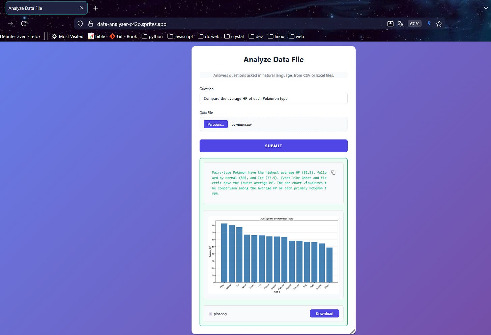Screen dimensions: 491x335
Task: Download the plot.png file
Action: (x=324, y=313)
